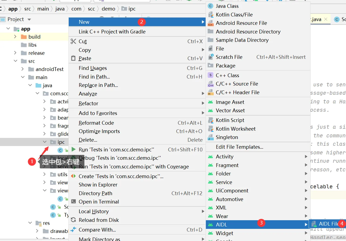
Task: Open the Analyze submenu
Action: click(137, 94)
